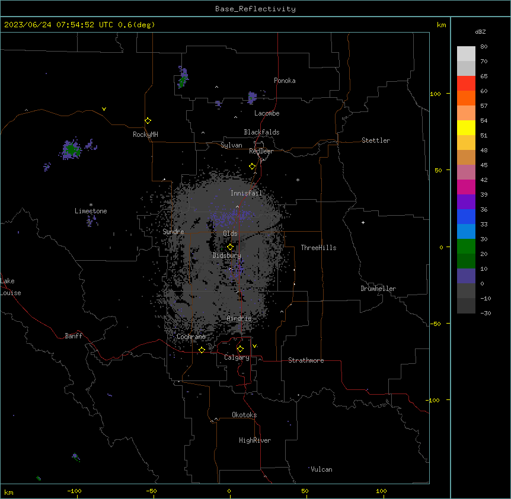This screenshot has height=499, width=511.
Task: Click the Blackfalds label
Action: 261,132
